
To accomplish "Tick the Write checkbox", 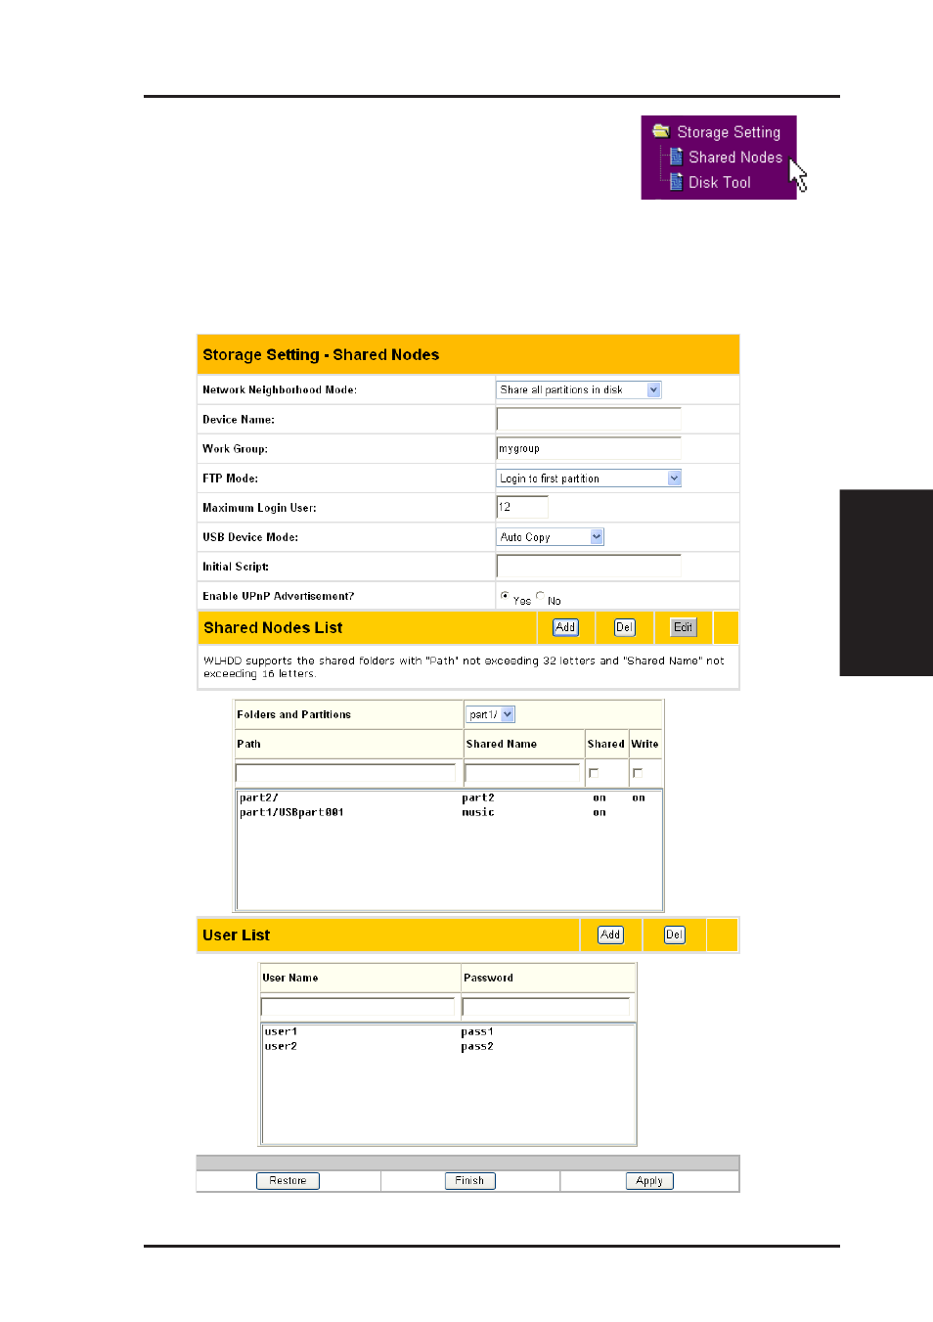I will tap(638, 773).
